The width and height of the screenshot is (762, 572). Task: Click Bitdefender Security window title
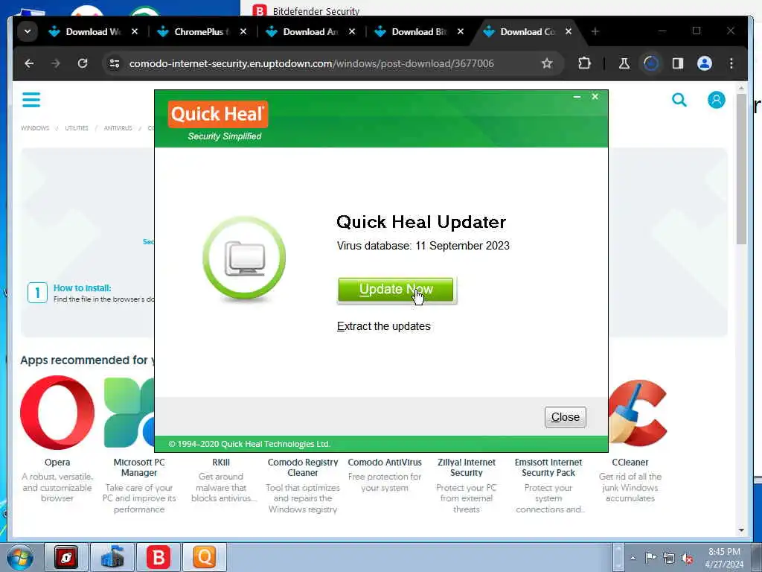tap(316, 10)
